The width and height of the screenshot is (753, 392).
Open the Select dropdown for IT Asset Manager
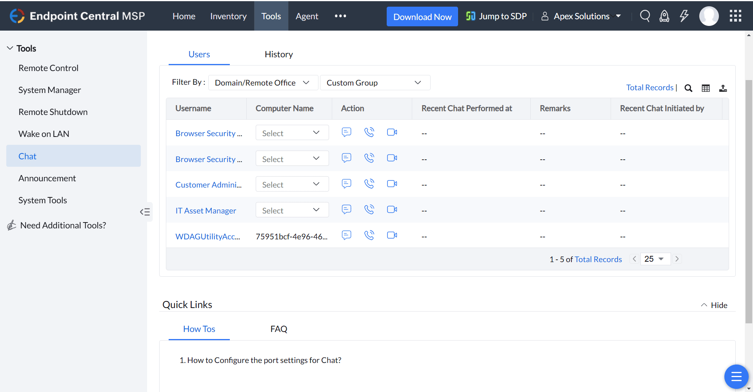[x=292, y=210]
